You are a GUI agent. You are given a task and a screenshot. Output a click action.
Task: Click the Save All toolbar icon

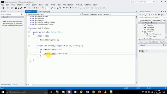click(21, 8)
